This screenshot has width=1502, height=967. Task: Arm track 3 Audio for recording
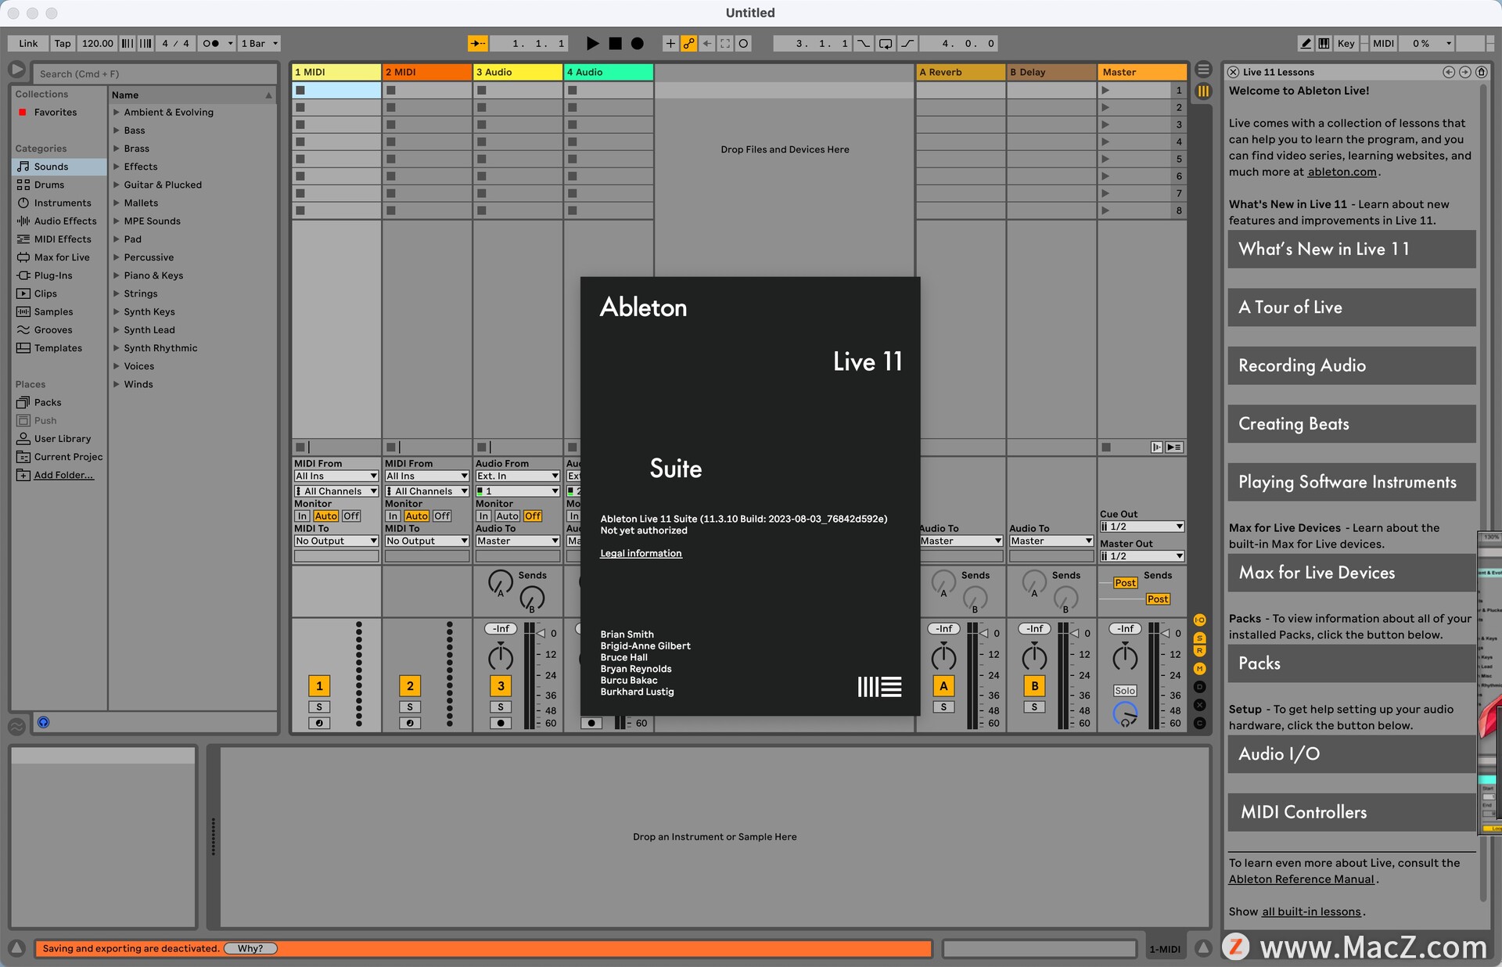pyautogui.click(x=501, y=723)
